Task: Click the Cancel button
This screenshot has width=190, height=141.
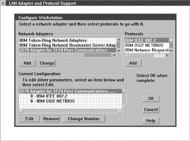Action: coord(151,110)
